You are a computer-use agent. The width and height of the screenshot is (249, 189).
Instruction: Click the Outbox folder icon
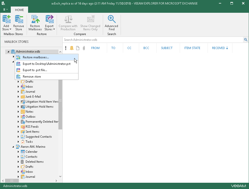tap(23, 117)
